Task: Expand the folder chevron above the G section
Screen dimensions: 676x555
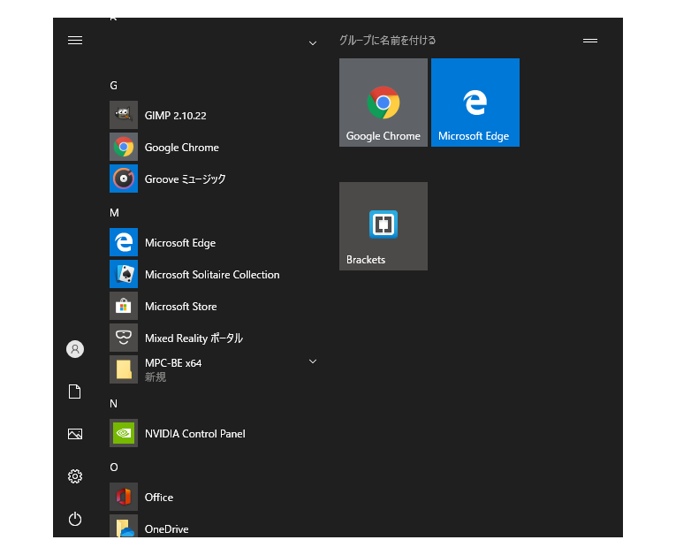Action: 313,43
